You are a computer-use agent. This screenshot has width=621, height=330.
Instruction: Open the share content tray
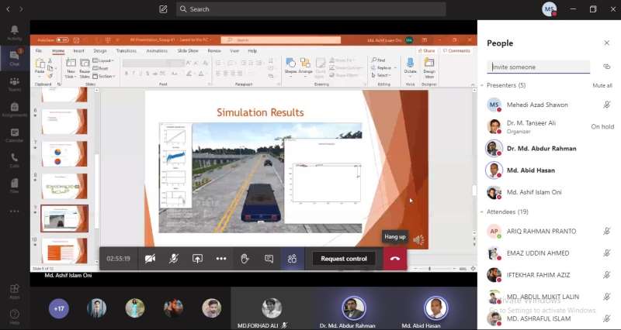point(197,259)
